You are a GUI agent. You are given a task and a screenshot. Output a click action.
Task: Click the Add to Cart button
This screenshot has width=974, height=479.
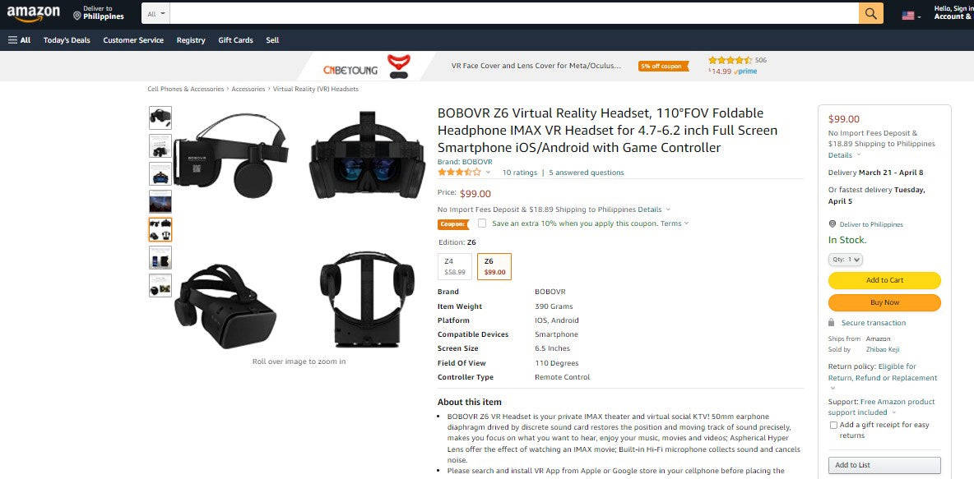pyautogui.click(x=884, y=280)
